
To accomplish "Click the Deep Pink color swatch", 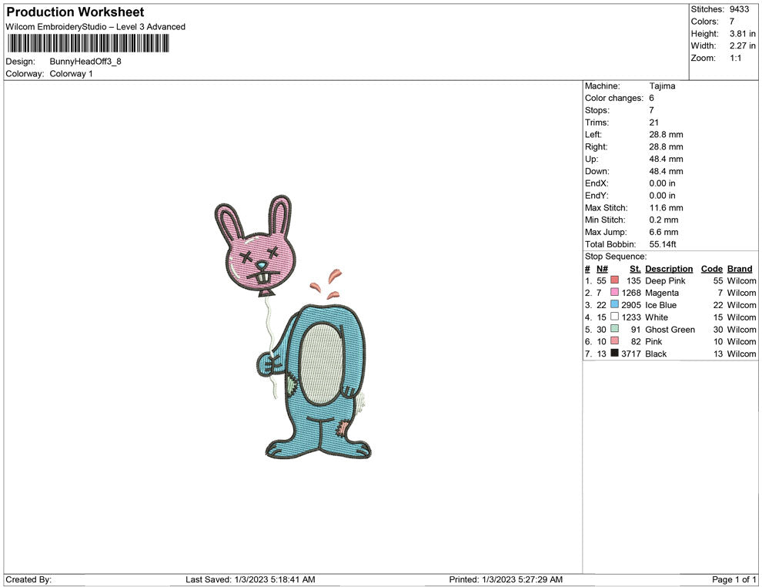I will pyautogui.click(x=614, y=280).
